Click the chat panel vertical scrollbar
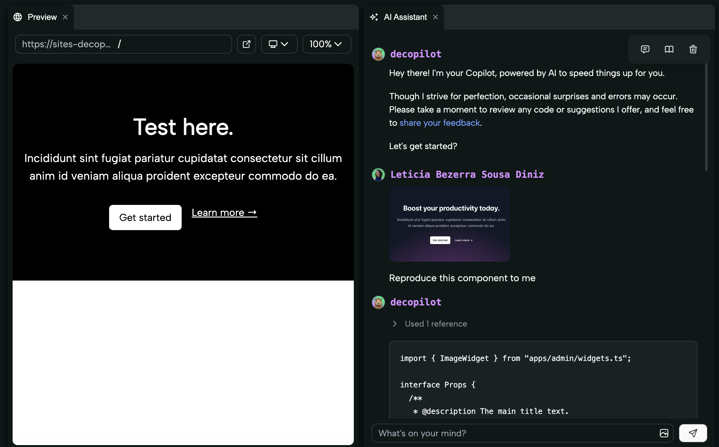This screenshot has width=719, height=447. (706, 117)
